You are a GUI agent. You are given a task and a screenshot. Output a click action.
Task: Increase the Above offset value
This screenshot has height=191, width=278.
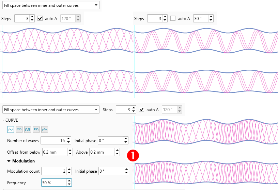pyautogui.click(x=117, y=151)
